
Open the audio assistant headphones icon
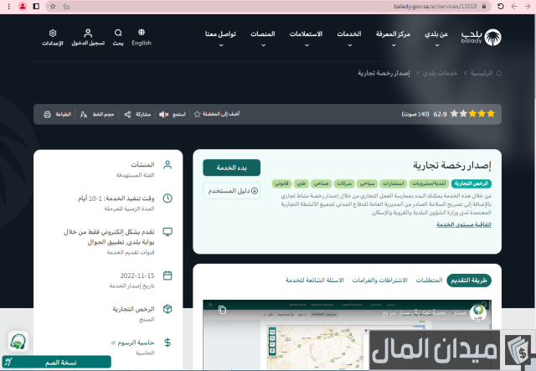pyautogui.click(x=18, y=343)
